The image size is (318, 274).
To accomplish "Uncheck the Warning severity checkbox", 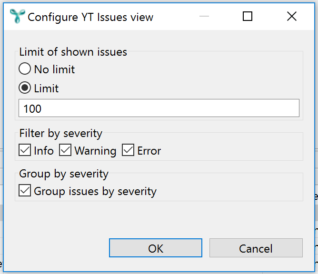I will (65, 150).
